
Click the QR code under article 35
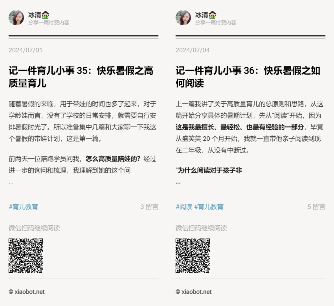point(26,256)
